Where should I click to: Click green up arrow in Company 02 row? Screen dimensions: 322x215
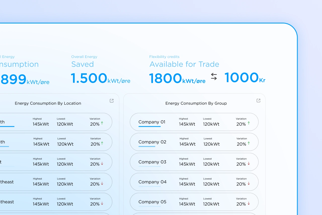pos(249,143)
